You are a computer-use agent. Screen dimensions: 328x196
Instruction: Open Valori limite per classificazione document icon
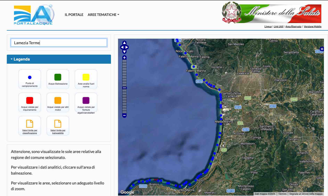tap(30, 124)
